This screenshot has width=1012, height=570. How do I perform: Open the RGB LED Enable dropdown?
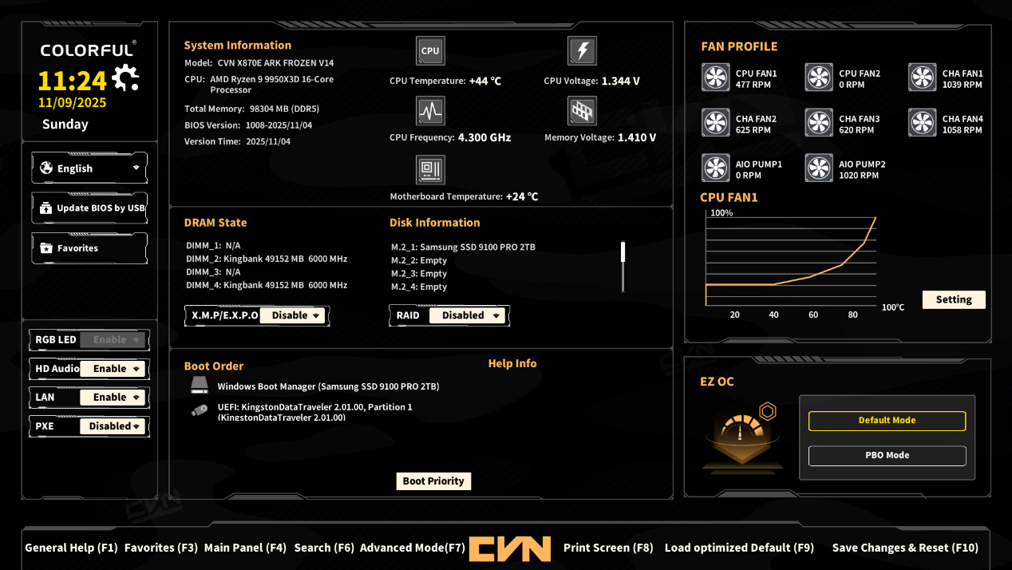point(113,340)
